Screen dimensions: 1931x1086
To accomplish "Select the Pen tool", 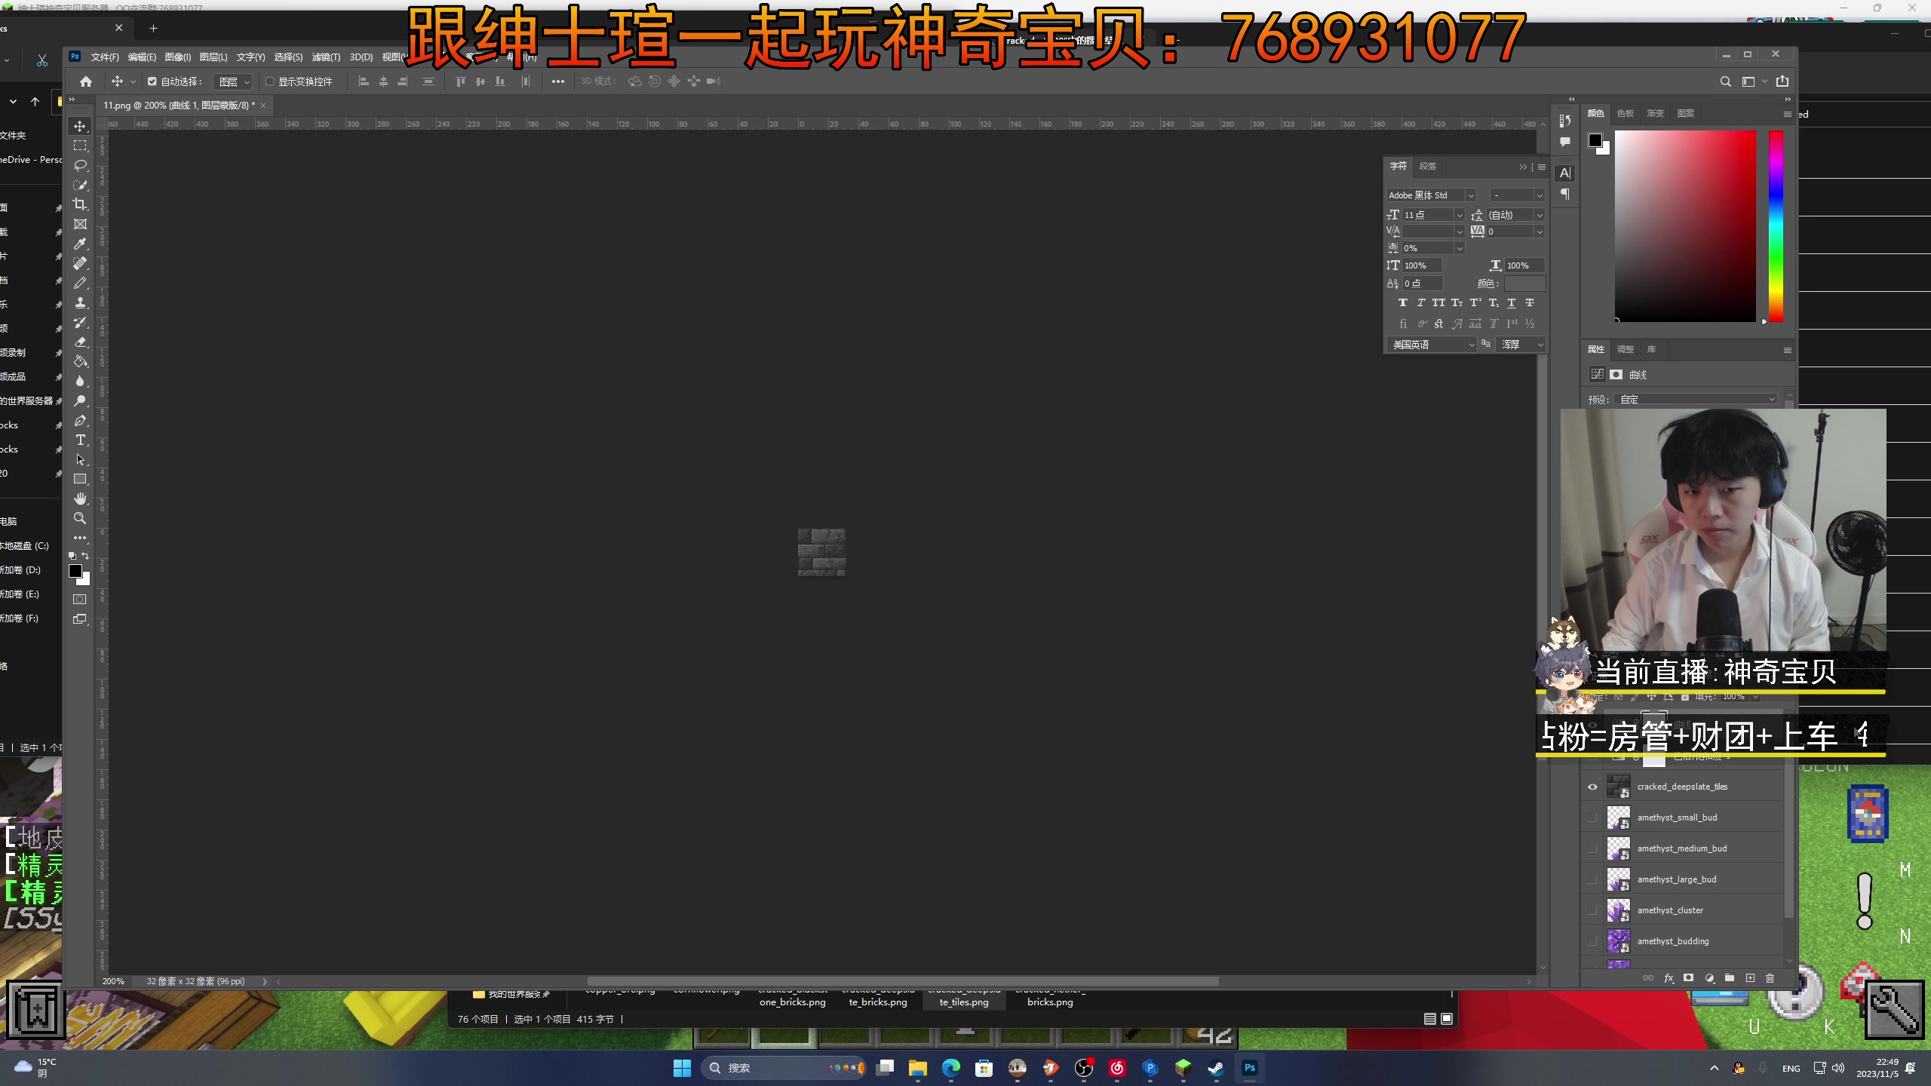I will [x=80, y=420].
